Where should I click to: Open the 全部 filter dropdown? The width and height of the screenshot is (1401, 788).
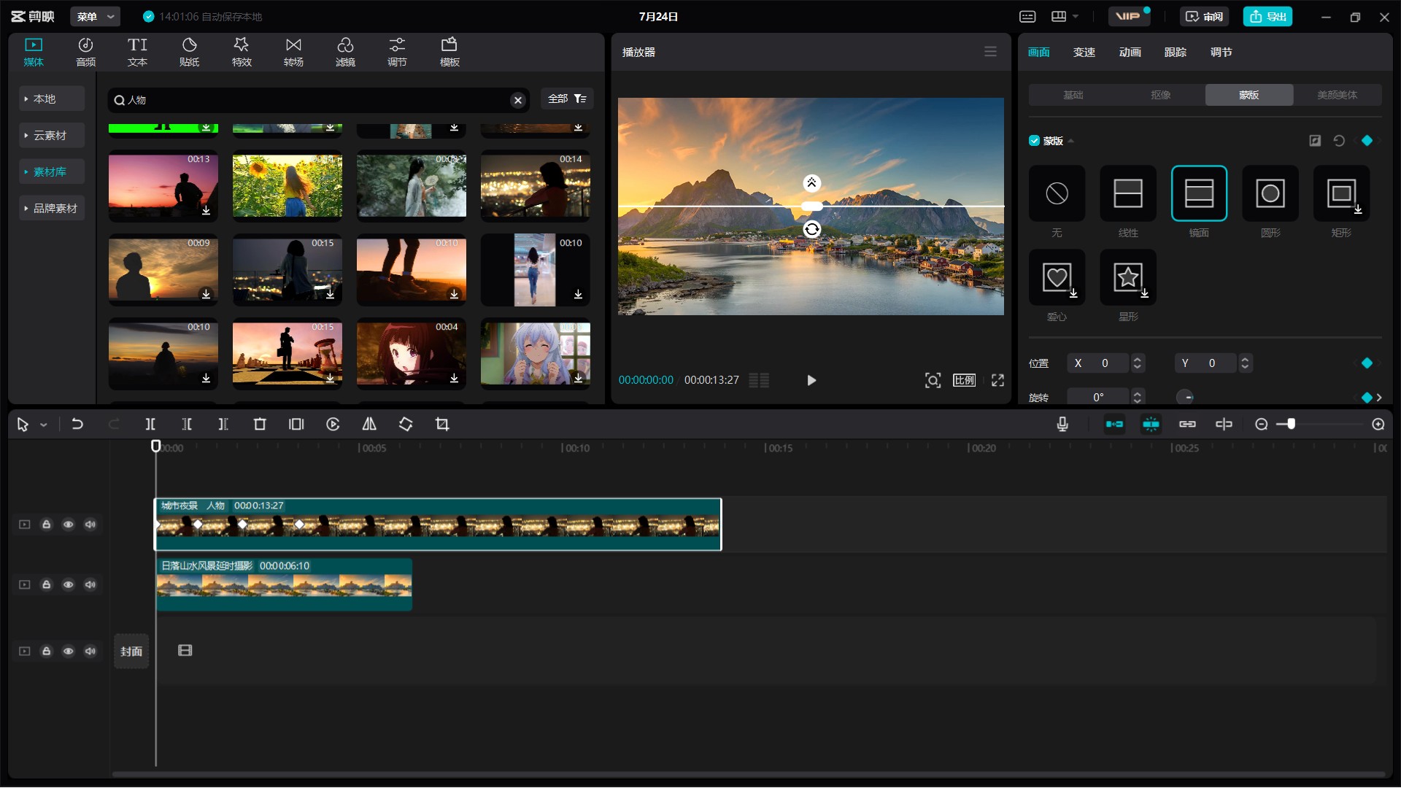point(567,98)
